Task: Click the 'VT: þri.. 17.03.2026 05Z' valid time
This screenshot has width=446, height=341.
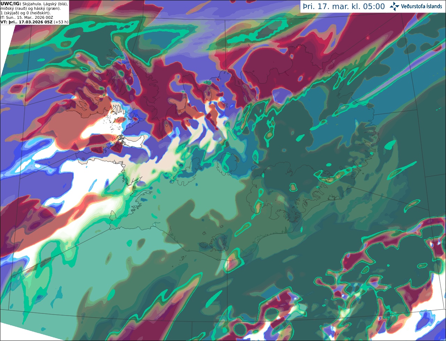Action: [x=26, y=22]
